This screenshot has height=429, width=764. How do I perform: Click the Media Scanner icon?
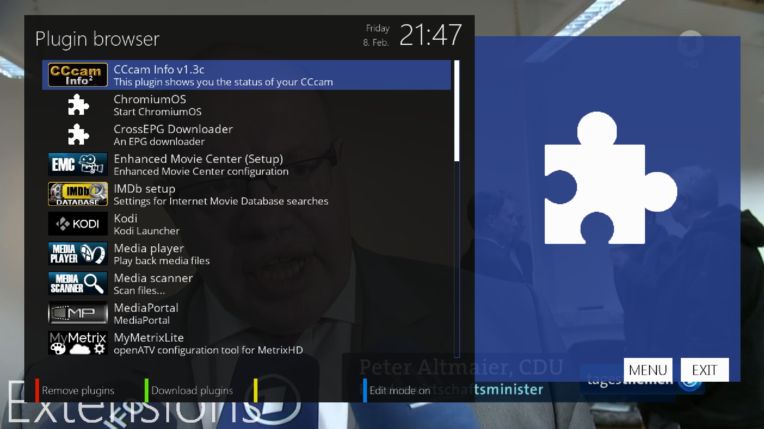click(x=78, y=283)
